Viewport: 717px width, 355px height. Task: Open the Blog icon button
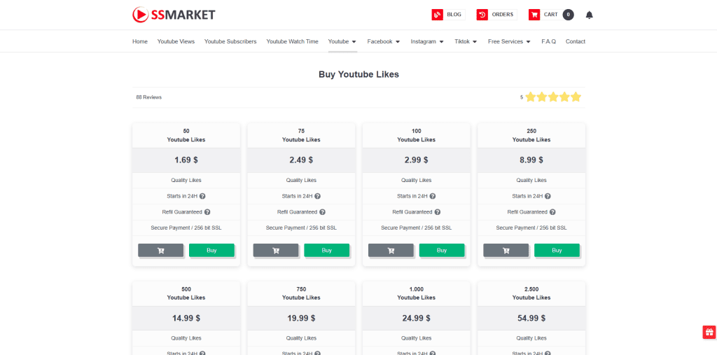tap(437, 15)
